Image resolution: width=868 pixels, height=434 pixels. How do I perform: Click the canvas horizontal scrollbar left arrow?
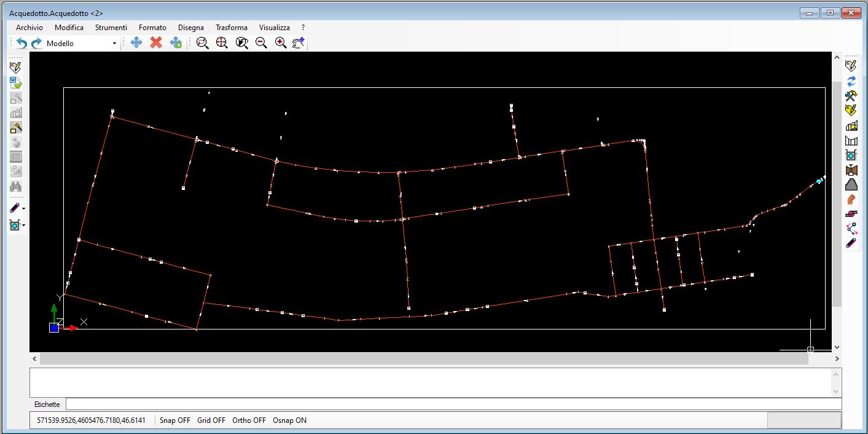(x=34, y=358)
